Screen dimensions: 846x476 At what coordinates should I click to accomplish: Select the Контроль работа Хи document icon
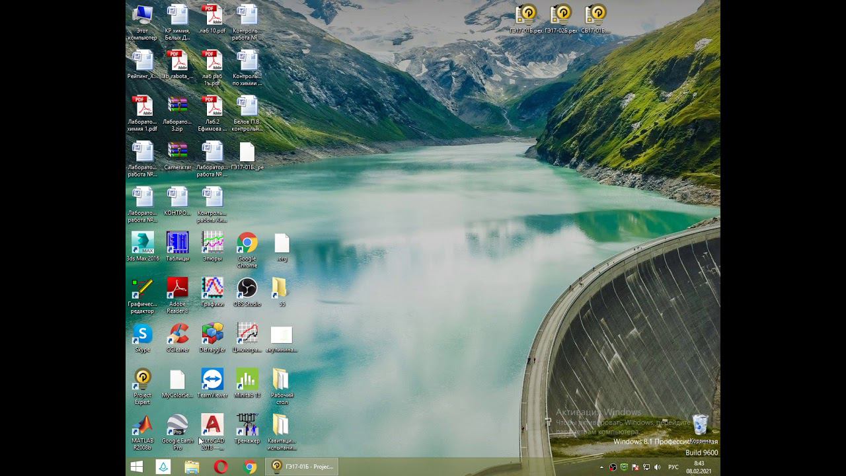click(x=212, y=204)
